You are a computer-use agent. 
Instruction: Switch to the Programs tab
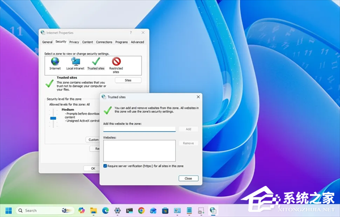[x=121, y=42]
